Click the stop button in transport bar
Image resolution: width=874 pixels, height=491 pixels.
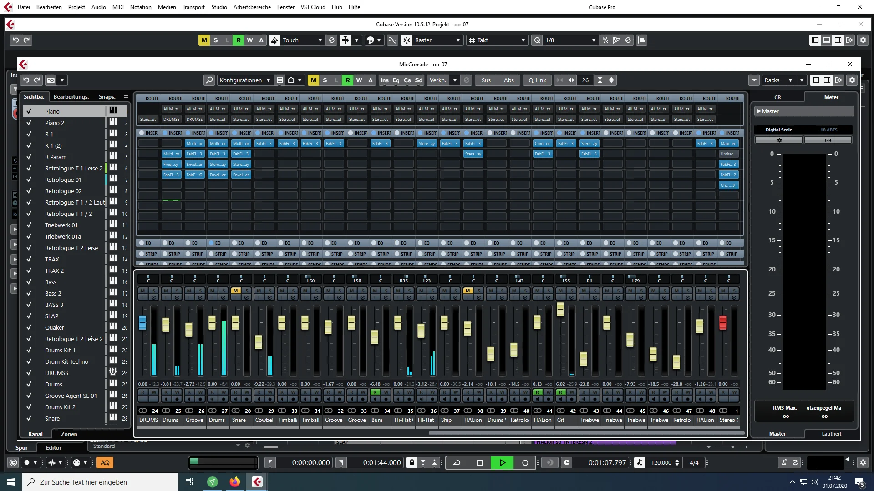pyautogui.click(x=479, y=462)
